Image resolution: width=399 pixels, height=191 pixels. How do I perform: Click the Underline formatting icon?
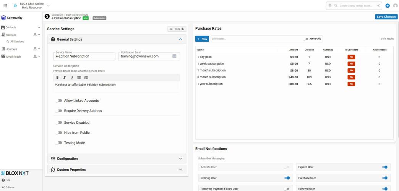click(x=71, y=78)
